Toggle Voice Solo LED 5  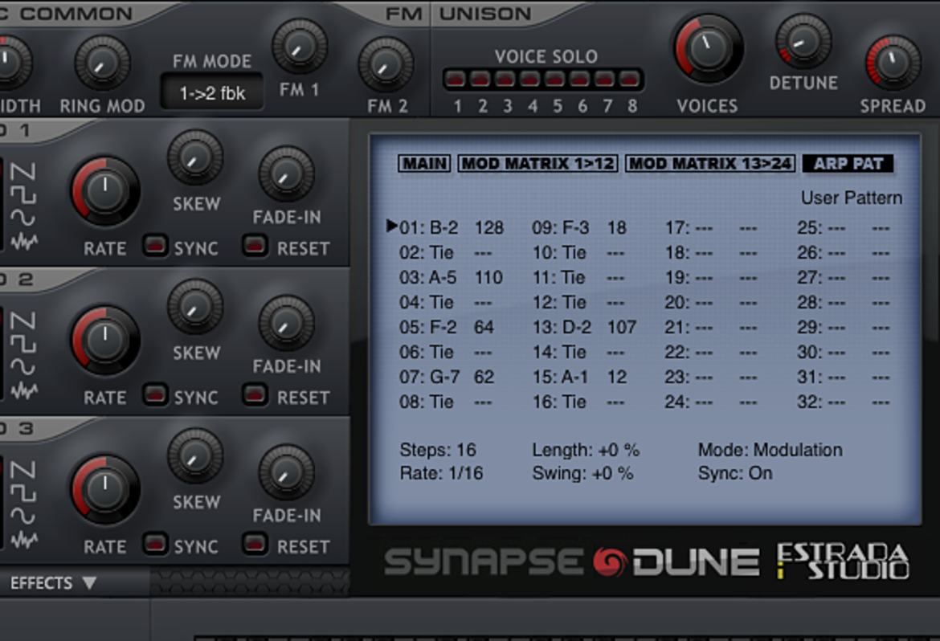(555, 79)
